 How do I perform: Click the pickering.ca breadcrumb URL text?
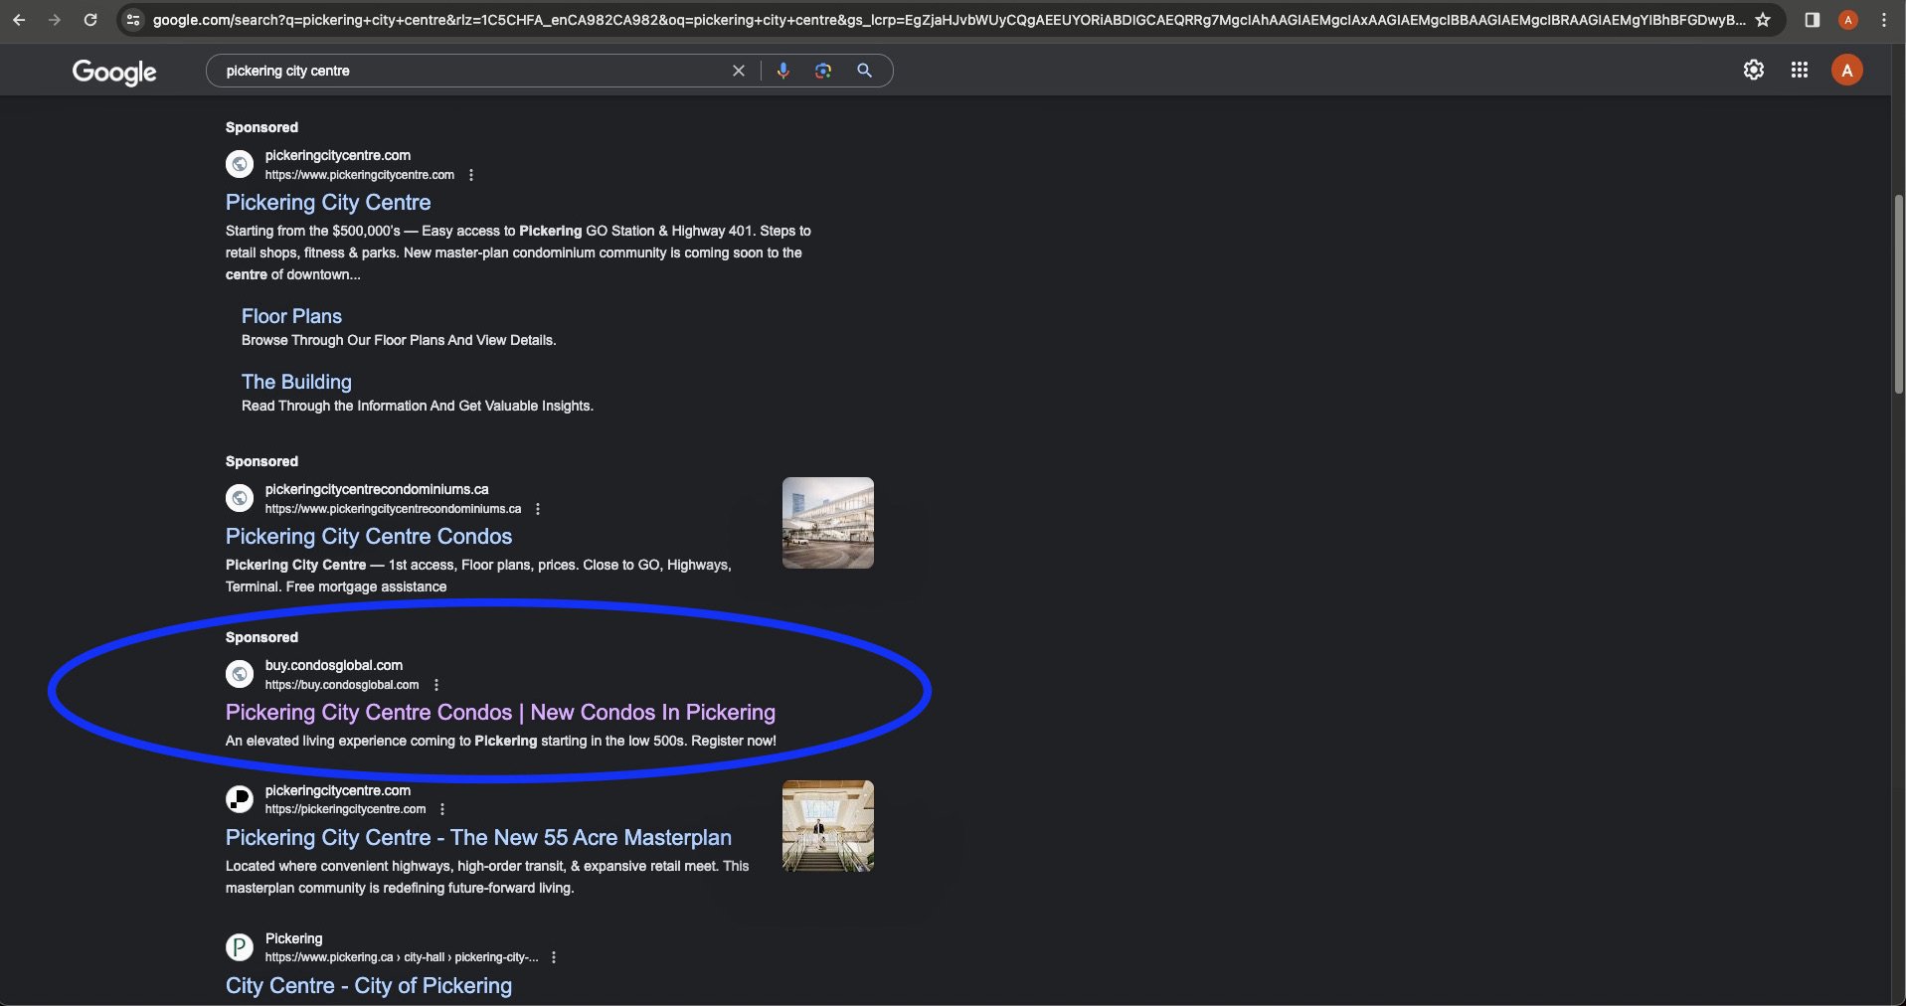[402, 957]
